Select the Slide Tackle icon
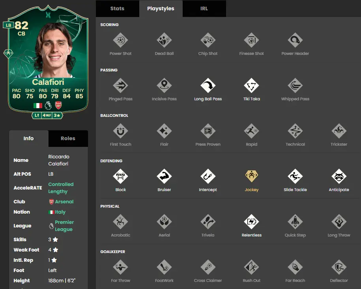 point(295,176)
